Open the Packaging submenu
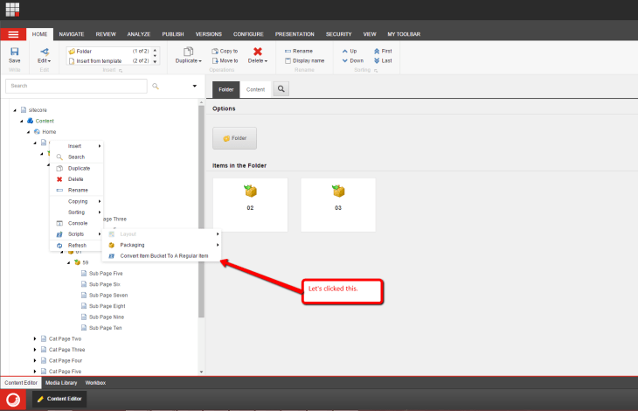The image size is (638, 411). point(162,245)
